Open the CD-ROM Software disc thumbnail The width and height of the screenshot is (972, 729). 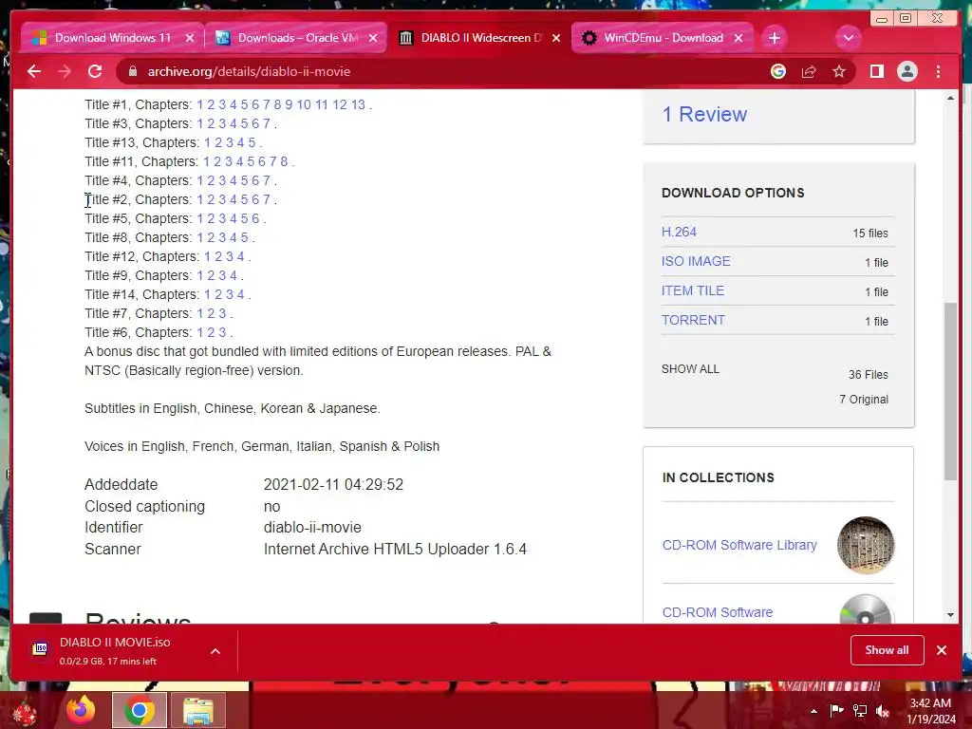(866, 610)
